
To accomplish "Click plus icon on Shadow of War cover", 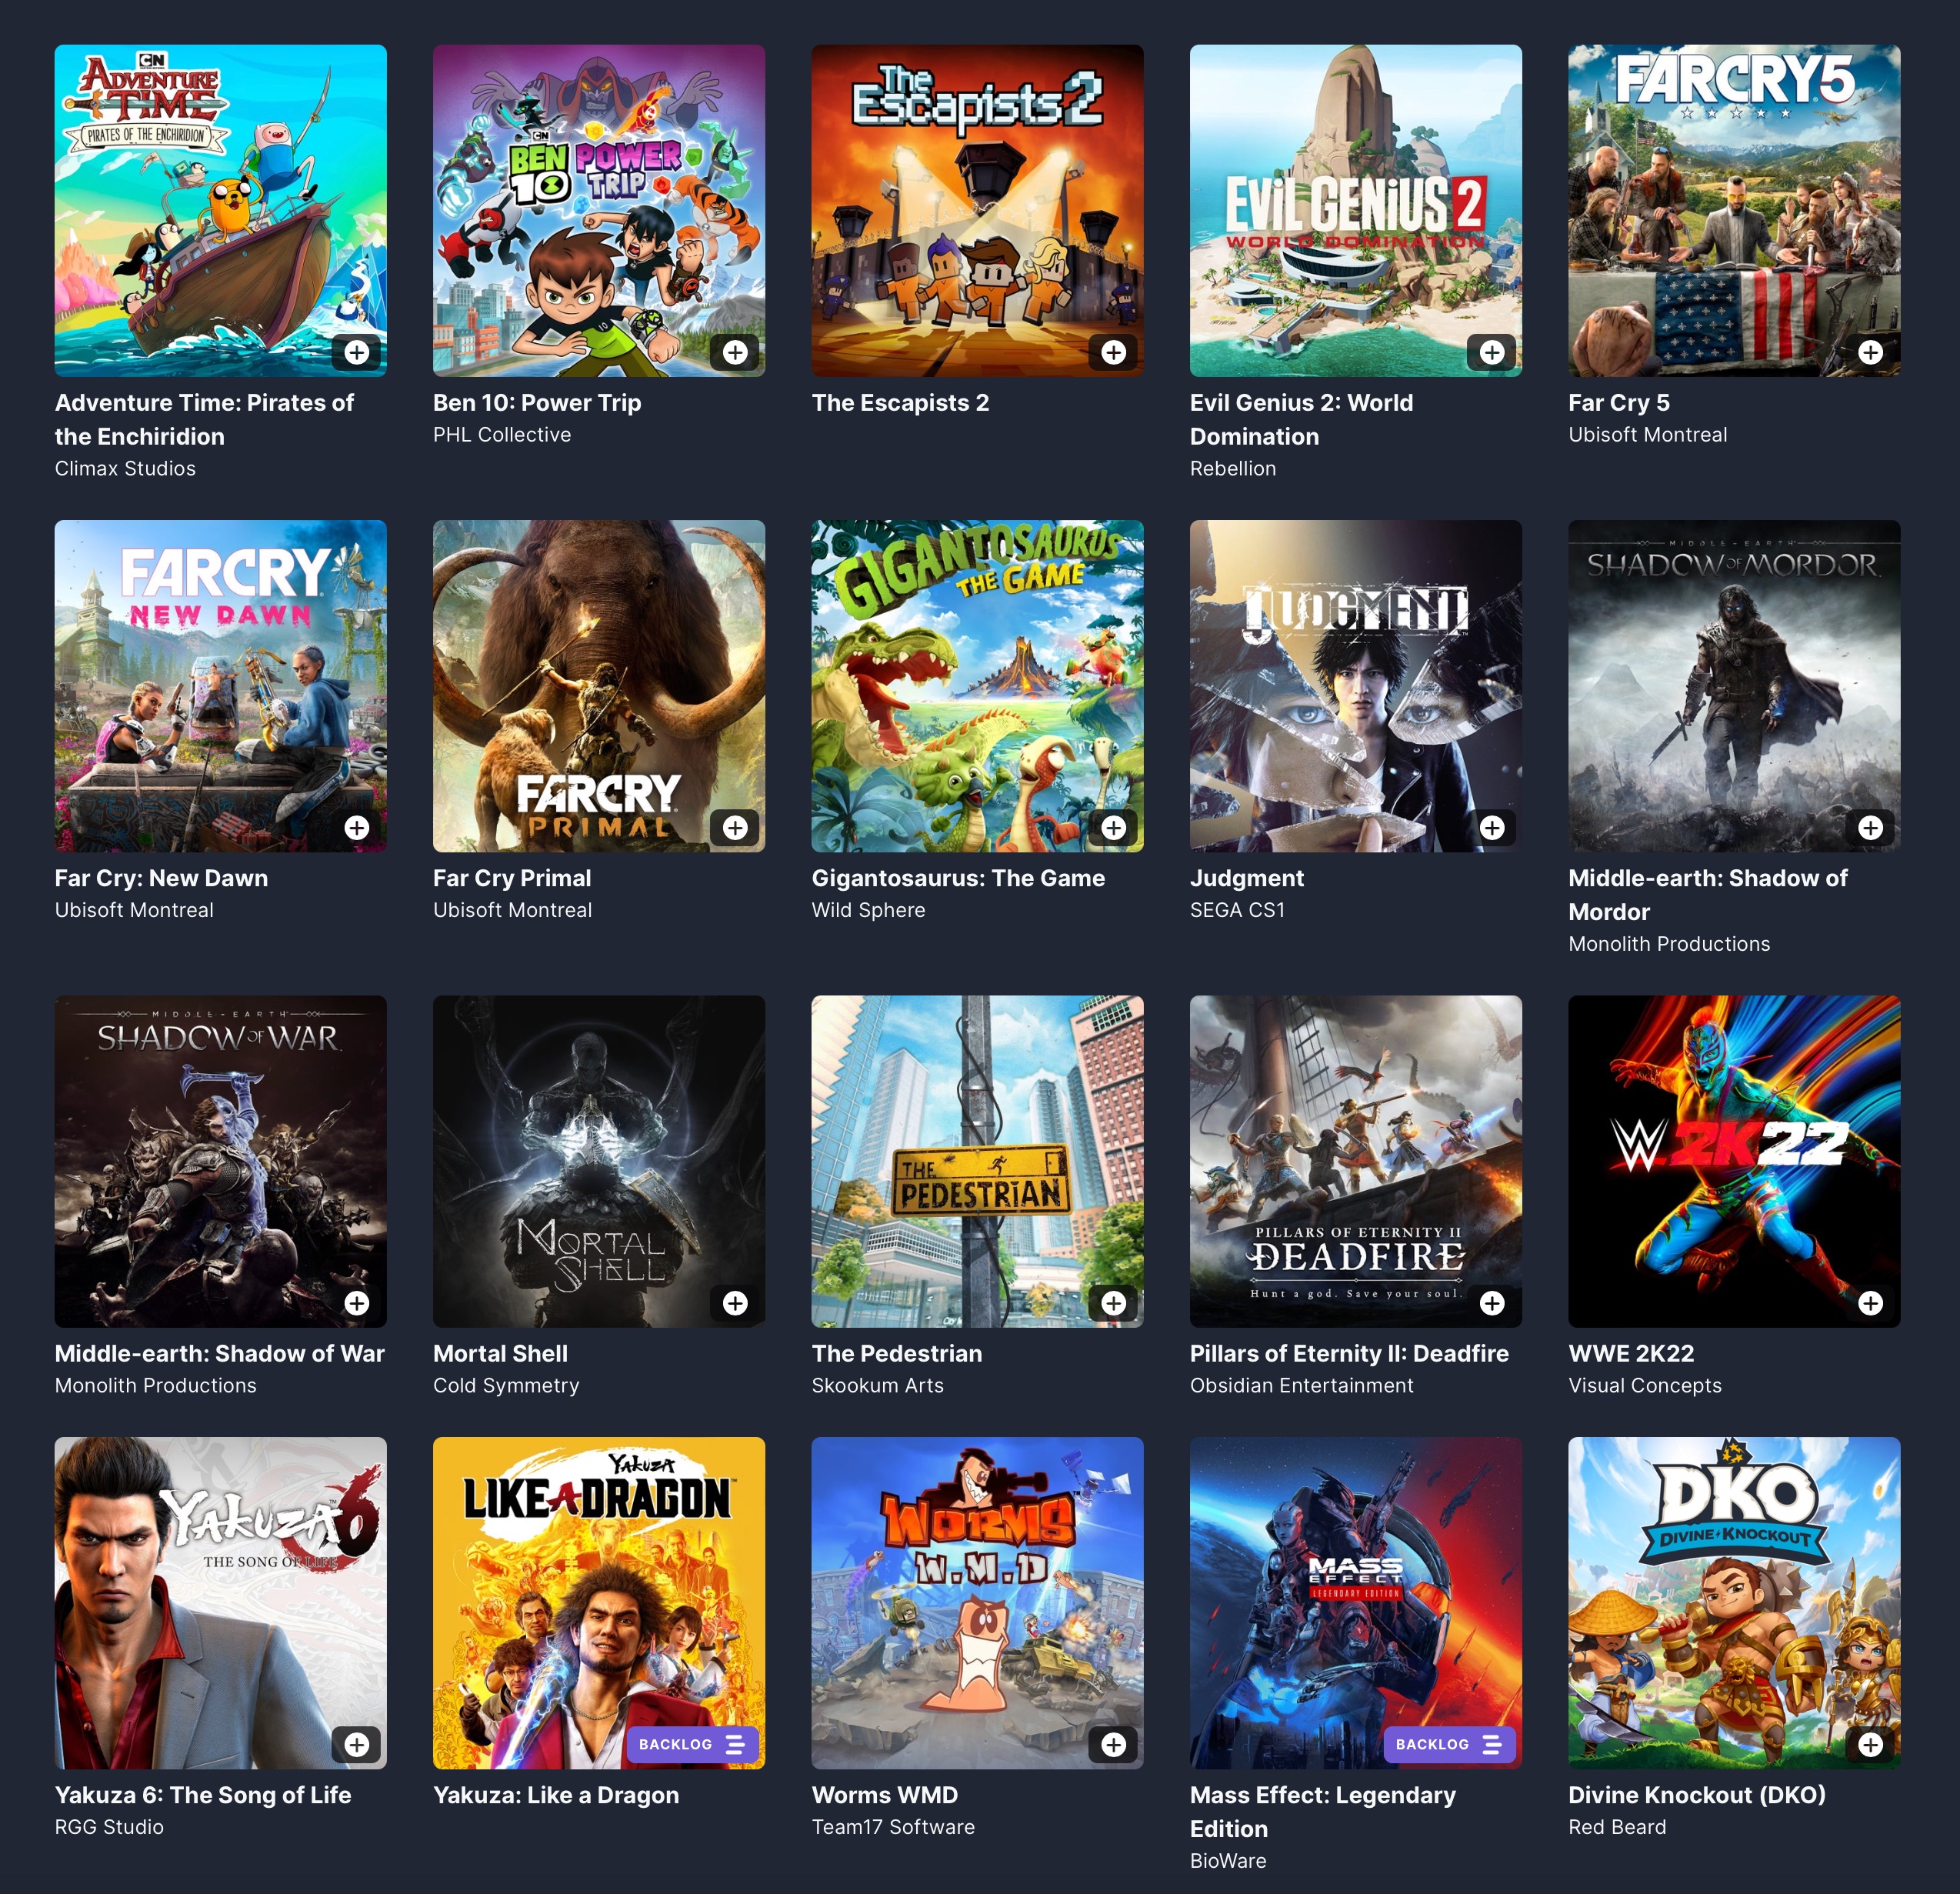I will tap(357, 1303).
